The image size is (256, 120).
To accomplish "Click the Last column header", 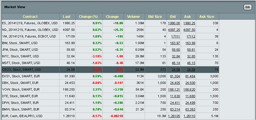I will [66, 16].
